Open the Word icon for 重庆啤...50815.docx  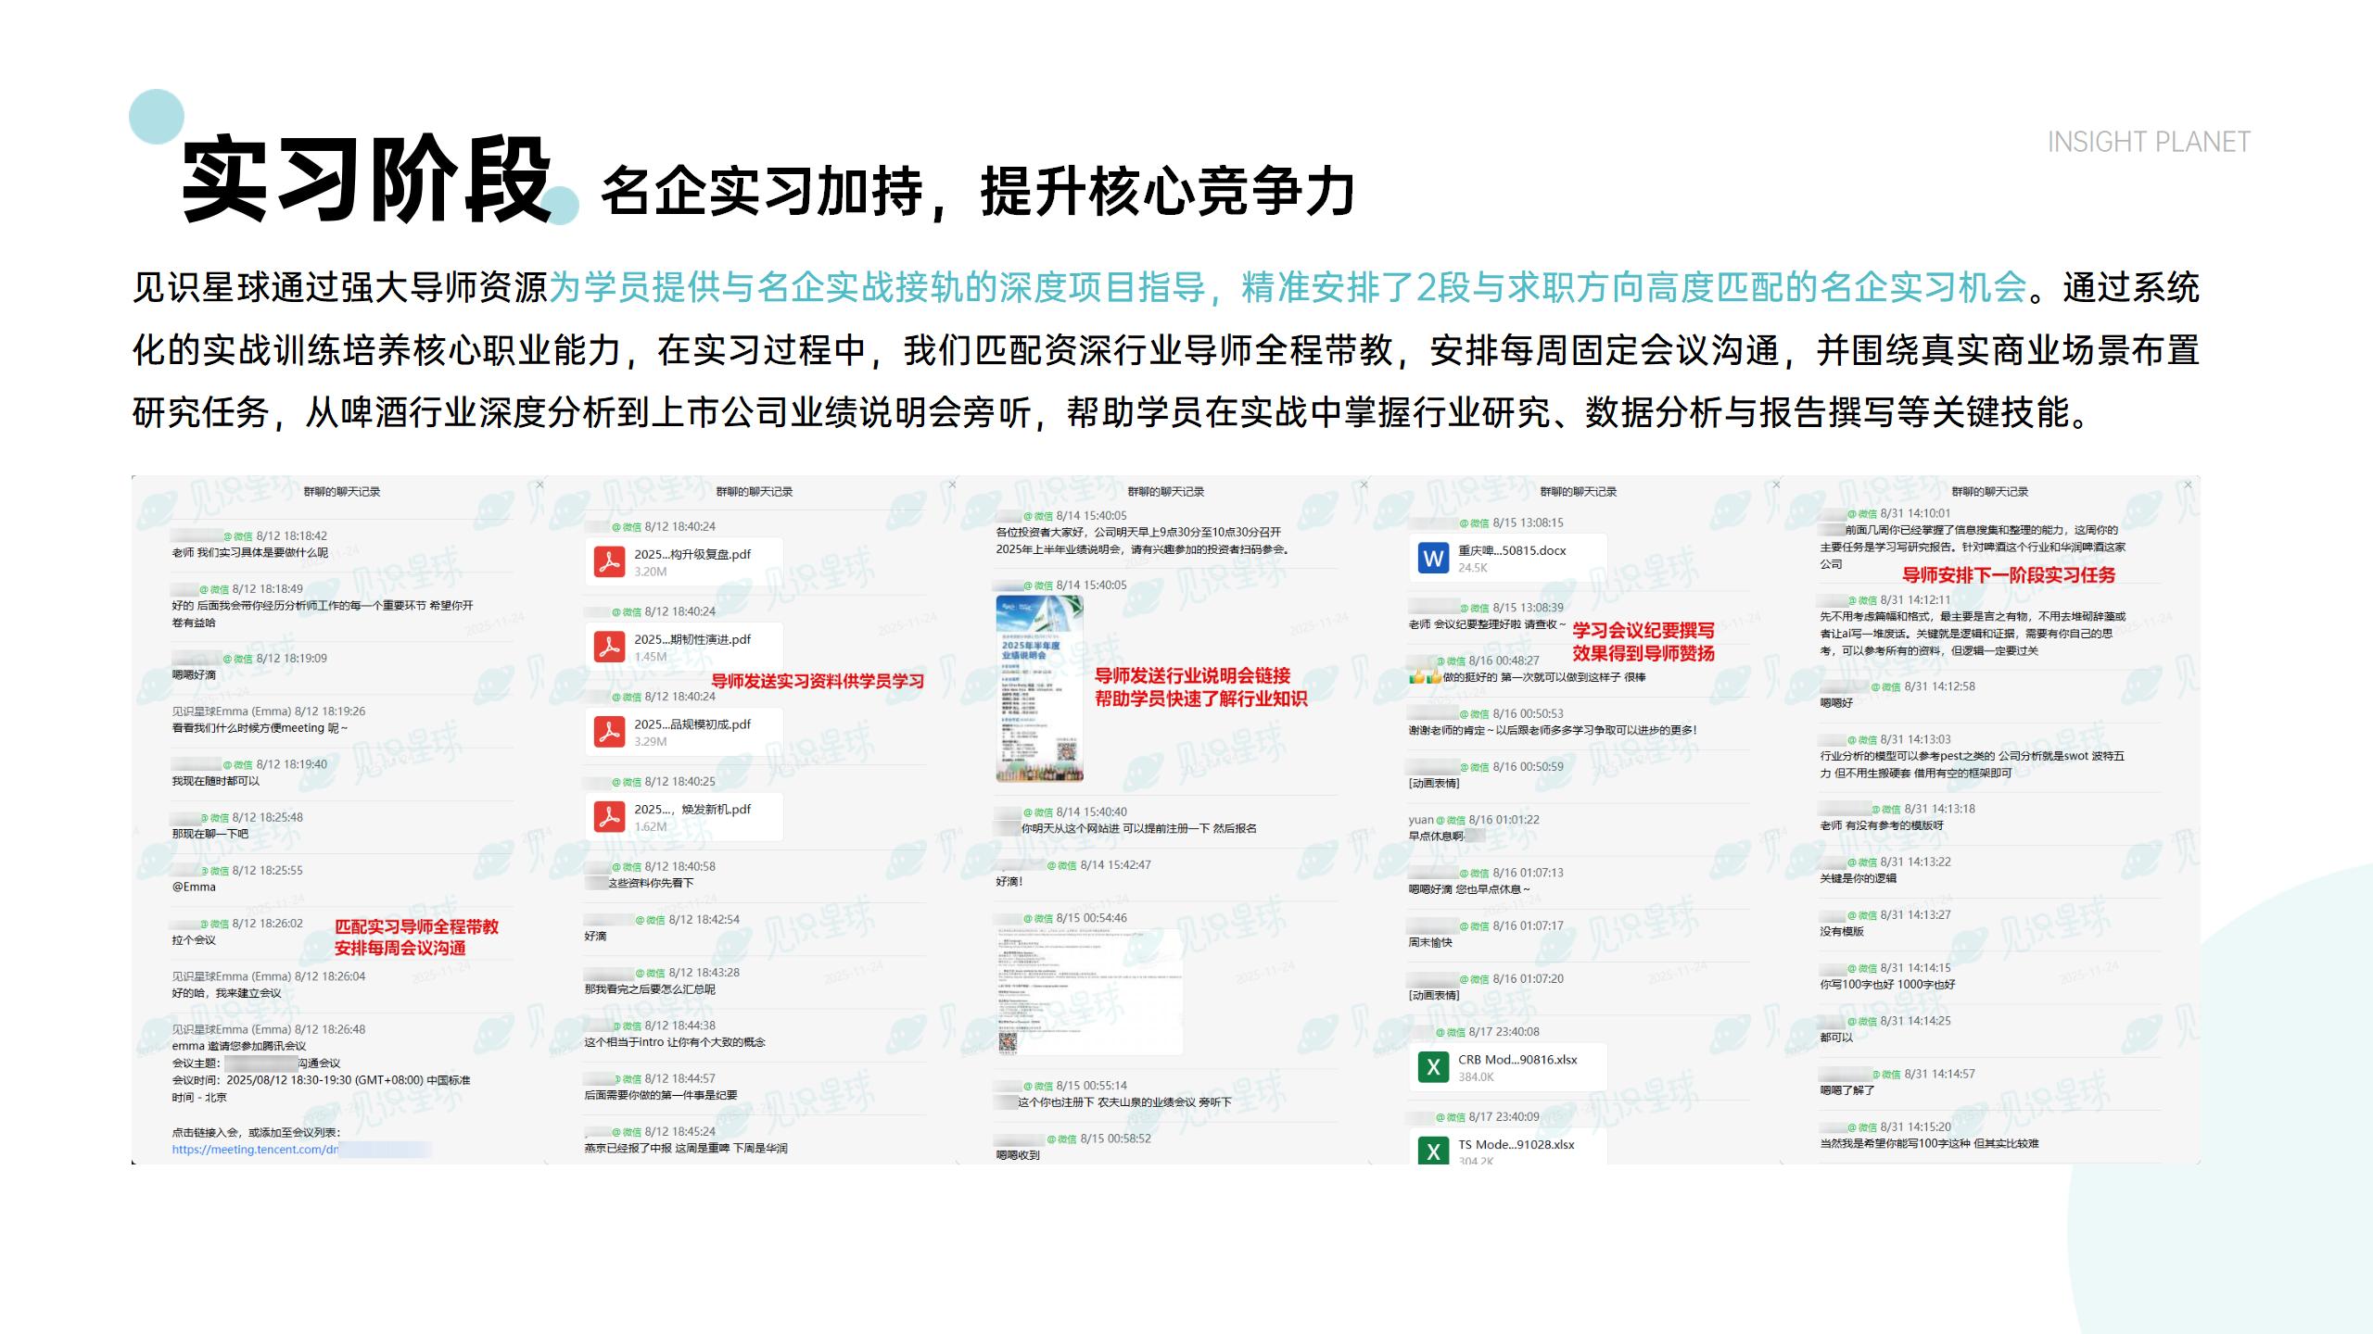1433,558
